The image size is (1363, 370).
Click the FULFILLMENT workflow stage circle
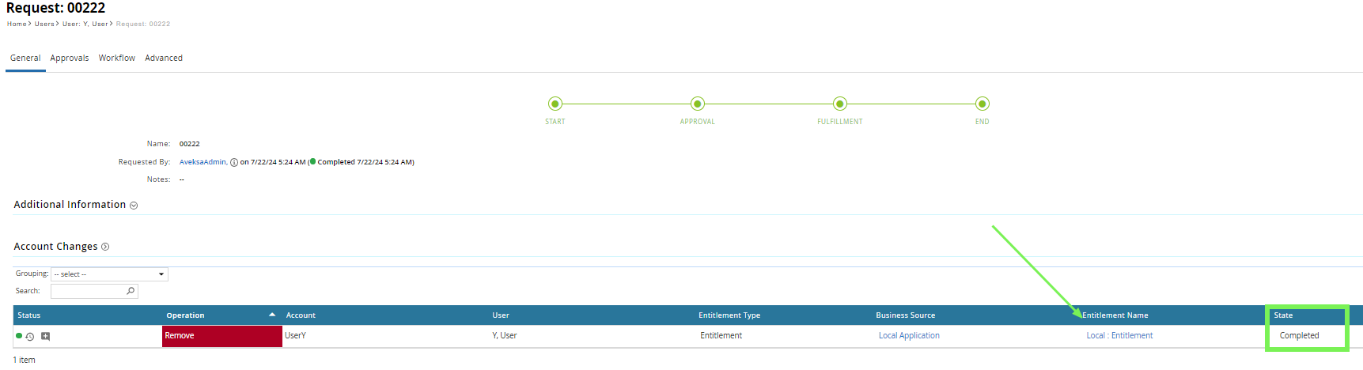840,104
